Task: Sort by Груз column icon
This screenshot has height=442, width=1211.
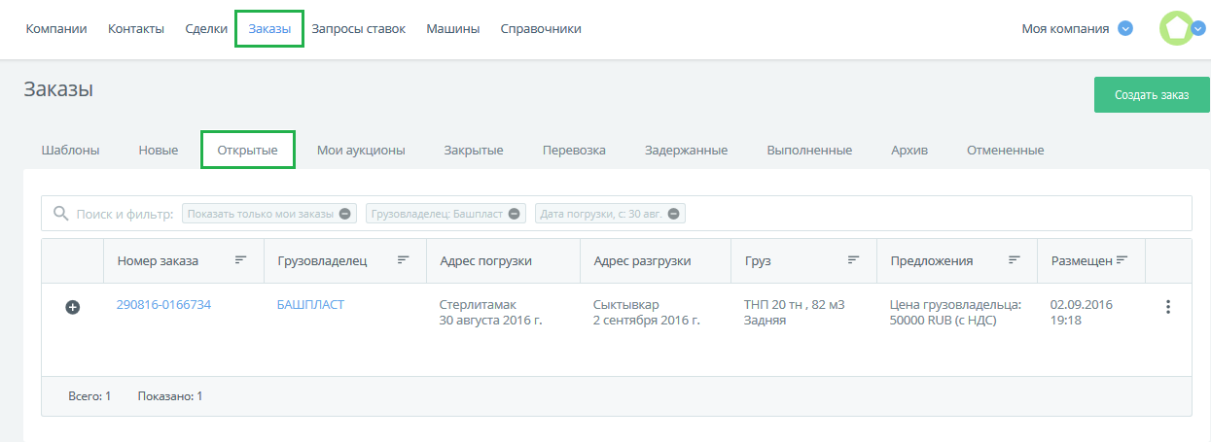Action: coord(854,260)
